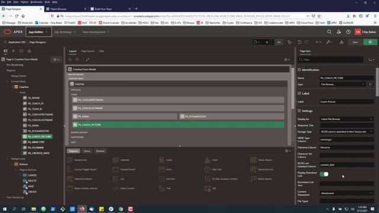Open the Storage Type dropdown
Image resolution: width=379 pixels, height=213 pixels.
[x=346, y=131]
